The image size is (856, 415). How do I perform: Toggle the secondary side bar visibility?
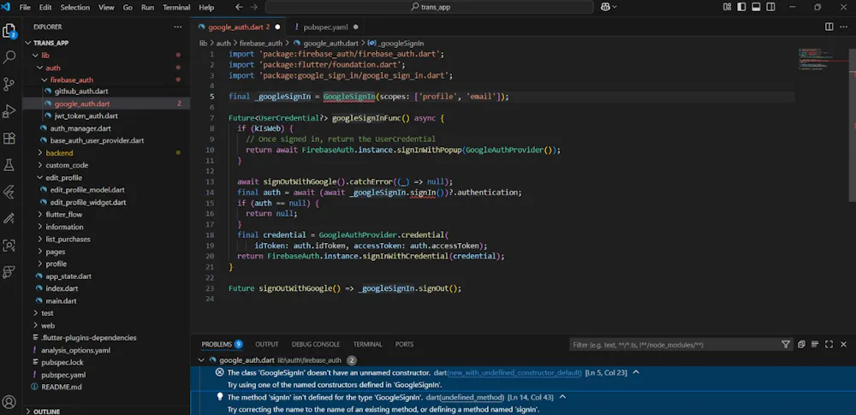pyautogui.click(x=772, y=7)
